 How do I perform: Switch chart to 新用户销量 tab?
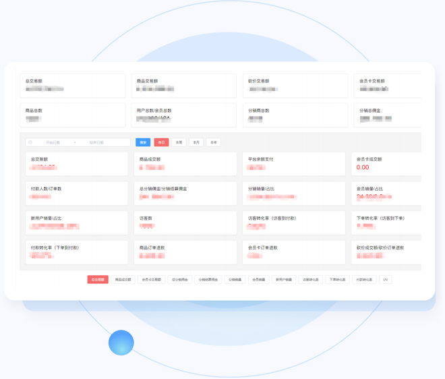click(284, 280)
